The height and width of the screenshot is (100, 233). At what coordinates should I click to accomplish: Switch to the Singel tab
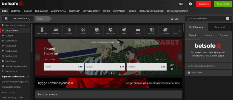[192, 35]
